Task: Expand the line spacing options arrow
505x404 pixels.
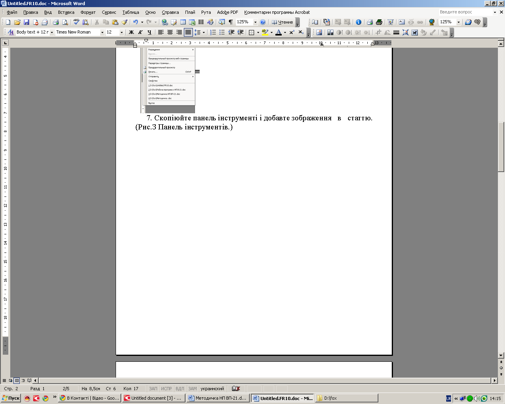Action: [204, 32]
